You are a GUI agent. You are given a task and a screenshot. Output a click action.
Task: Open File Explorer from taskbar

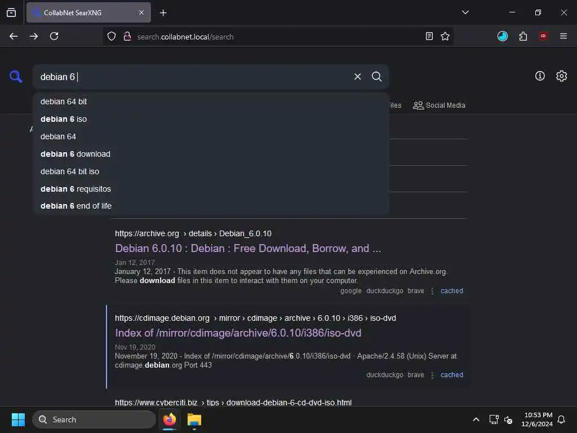(194, 419)
